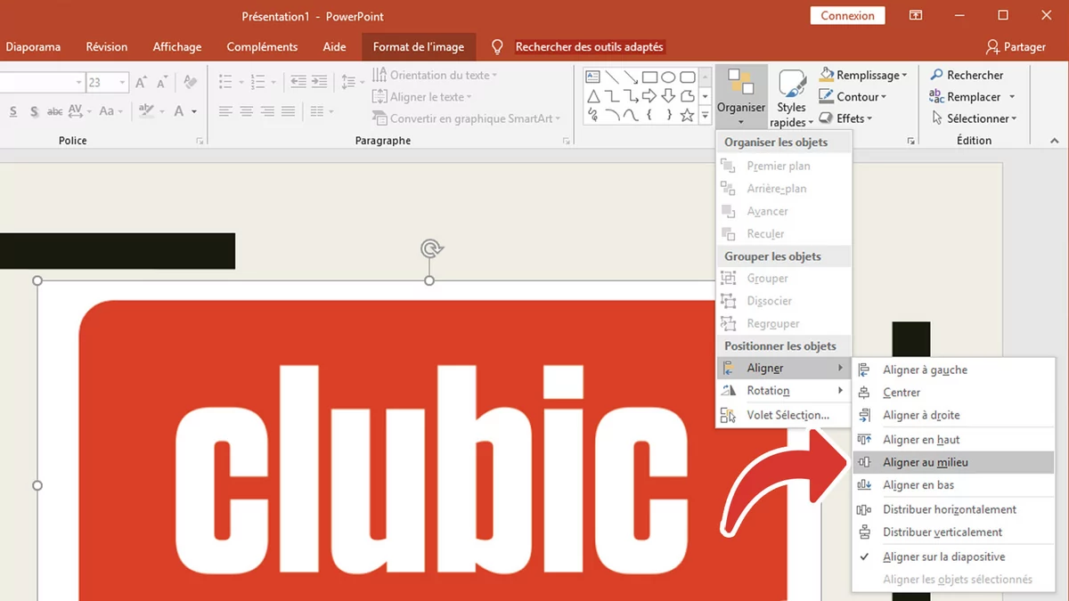Open the Rotation submenu
Viewport: 1069px width, 601px height.
tap(783, 391)
